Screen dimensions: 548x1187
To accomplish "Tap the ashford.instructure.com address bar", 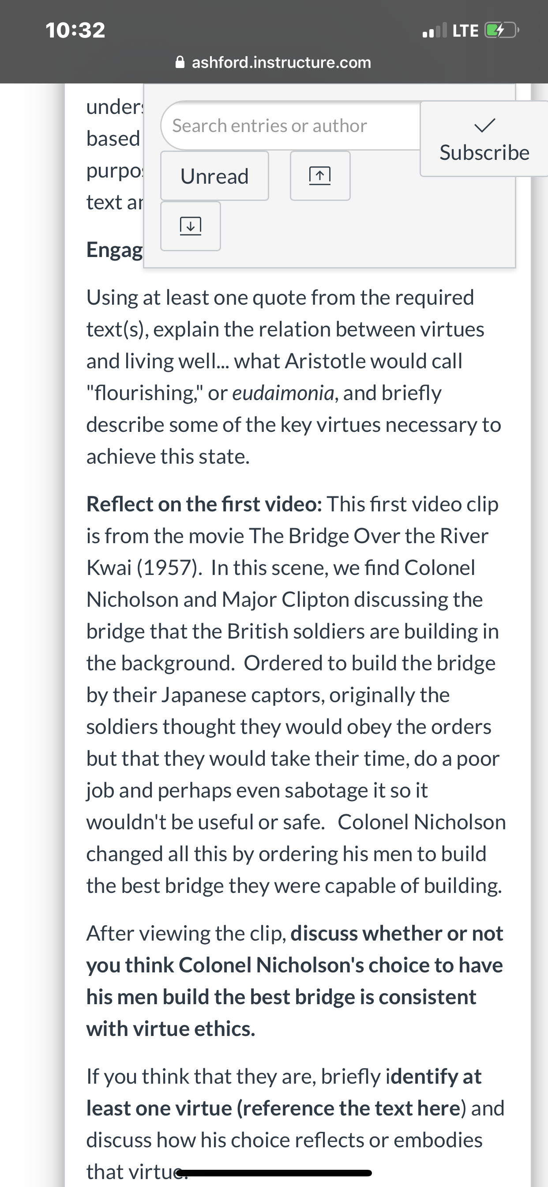I will click(x=274, y=62).
